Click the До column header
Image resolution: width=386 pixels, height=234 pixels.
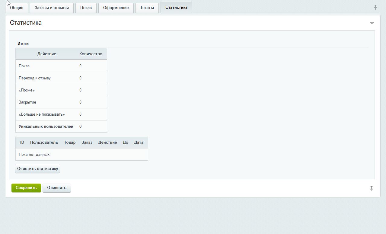tap(126, 142)
